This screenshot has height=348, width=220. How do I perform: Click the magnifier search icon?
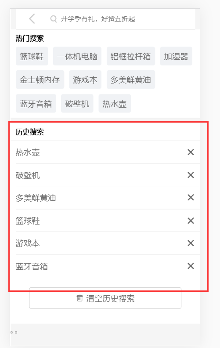coord(54,19)
